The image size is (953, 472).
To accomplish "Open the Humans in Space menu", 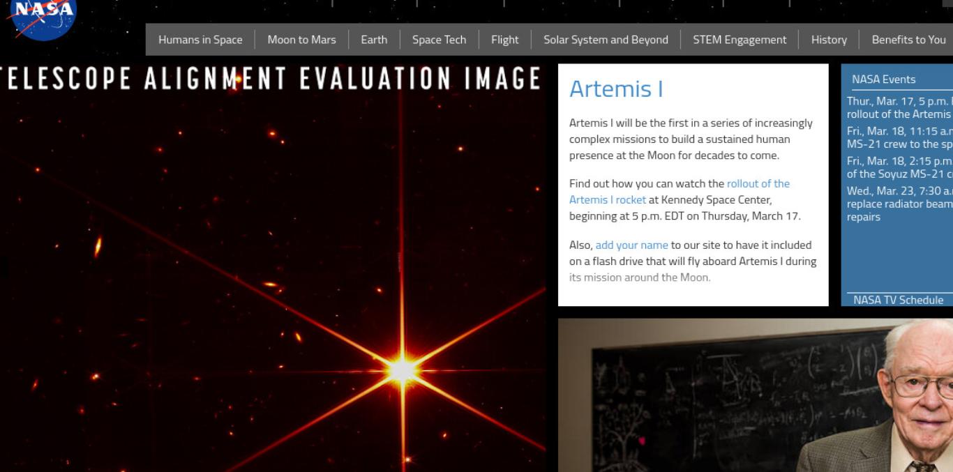I will click(x=200, y=40).
